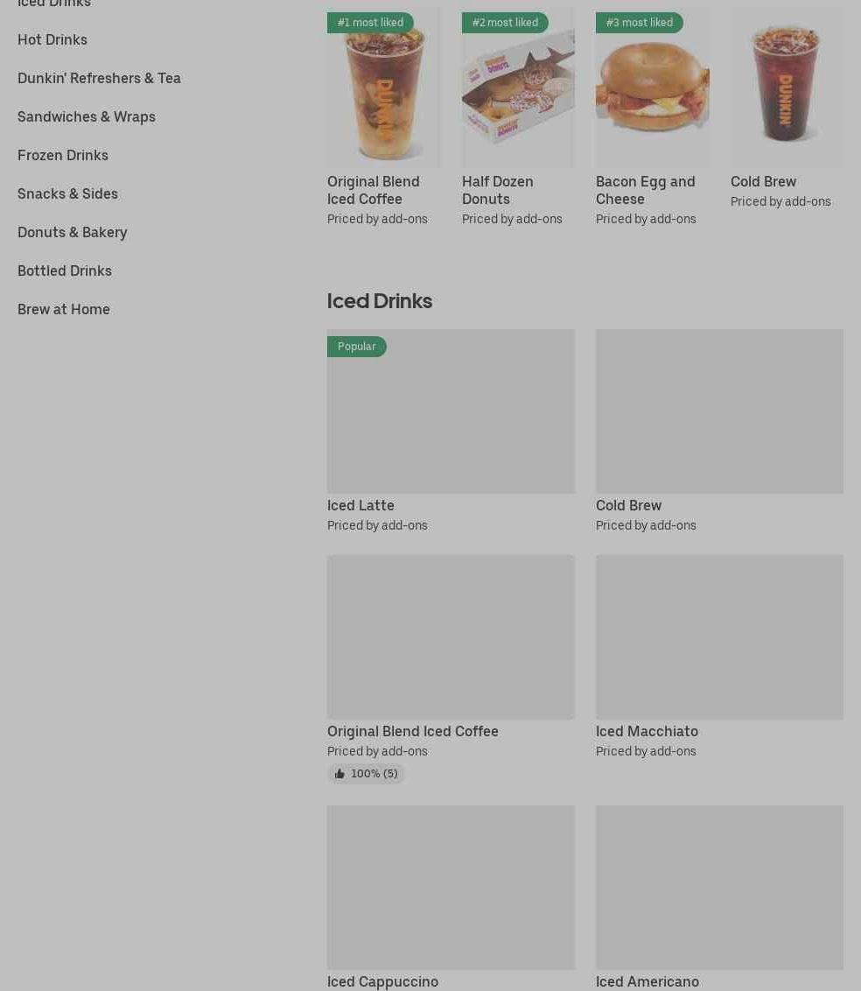
Task: Open the Iced Macchiato item
Action: point(719,657)
